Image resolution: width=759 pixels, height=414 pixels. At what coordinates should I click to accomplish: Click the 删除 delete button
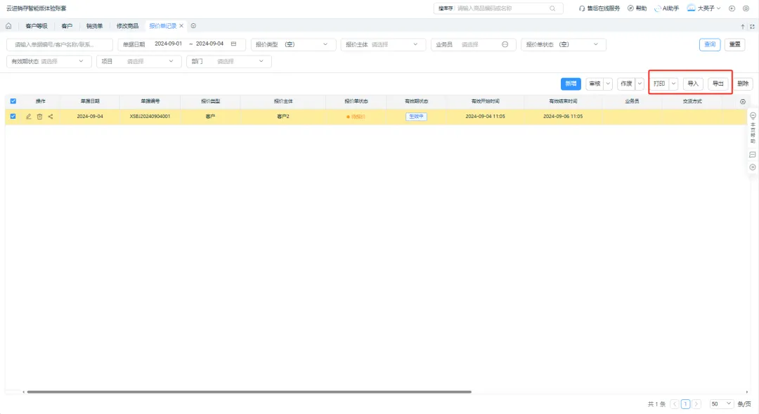[743, 84]
